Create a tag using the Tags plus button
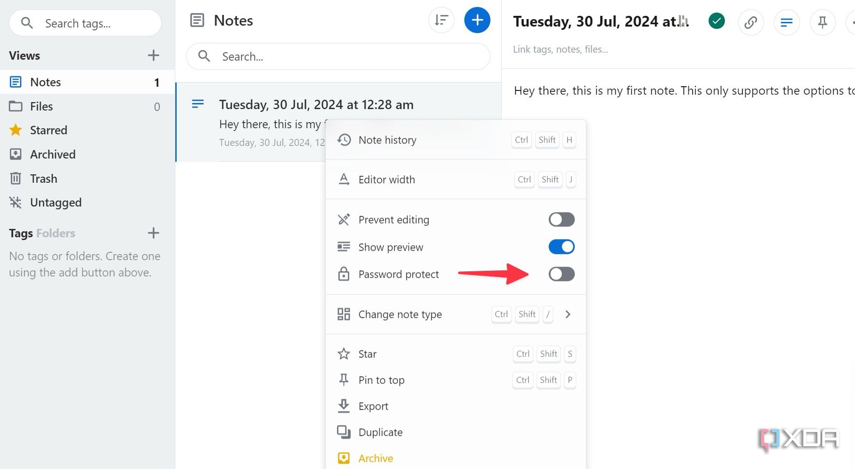 point(153,233)
